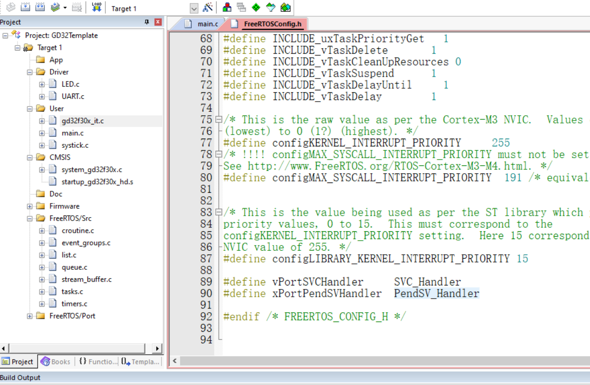
Task: Select gd32f30x_it.c in the User group
Action: (82, 121)
